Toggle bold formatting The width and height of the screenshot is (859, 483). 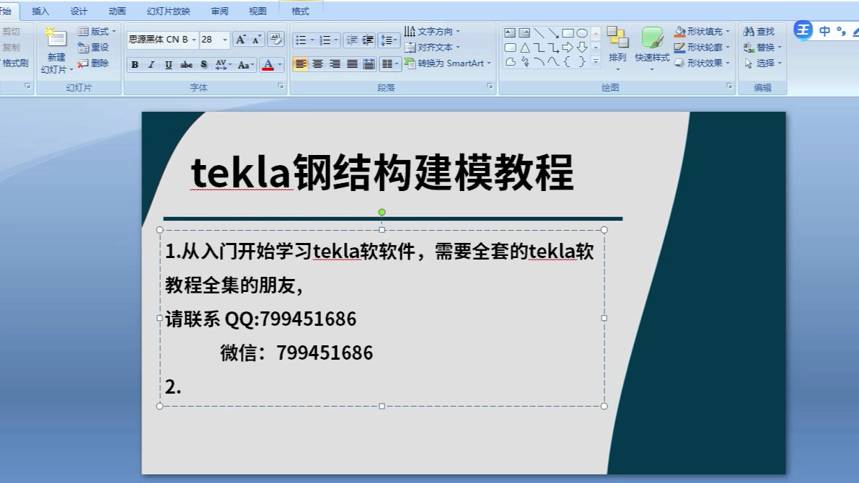(x=135, y=65)
